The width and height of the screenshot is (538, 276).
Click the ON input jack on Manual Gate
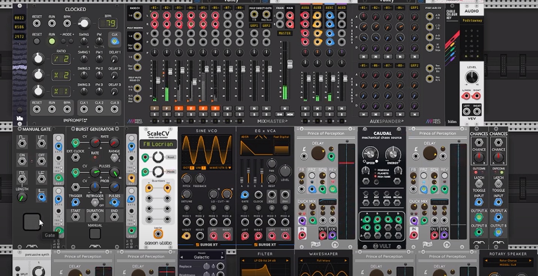click(22, 161)
